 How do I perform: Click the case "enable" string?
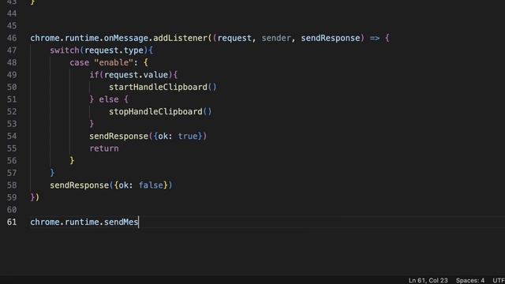(x=114, y=62)
